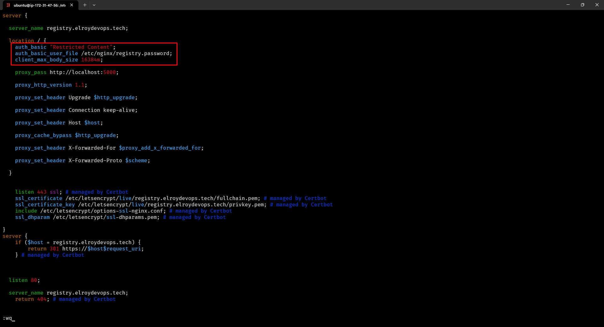Click the proxy_http_version 1.1 line
This screenshot has width=604, height=327.
[50, 85]
